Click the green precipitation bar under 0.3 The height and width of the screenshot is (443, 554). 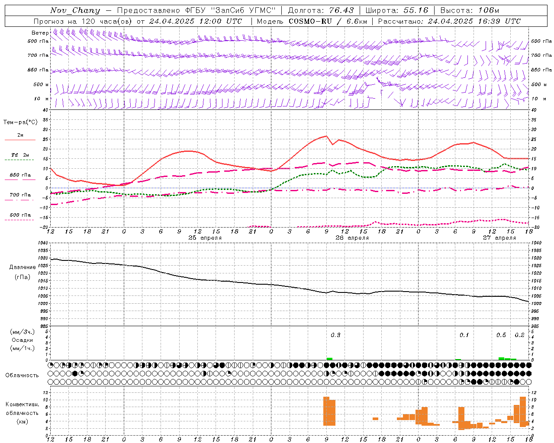tap(329, 359)
